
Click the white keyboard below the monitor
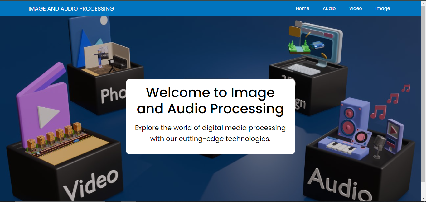click(x=303, y=69)
